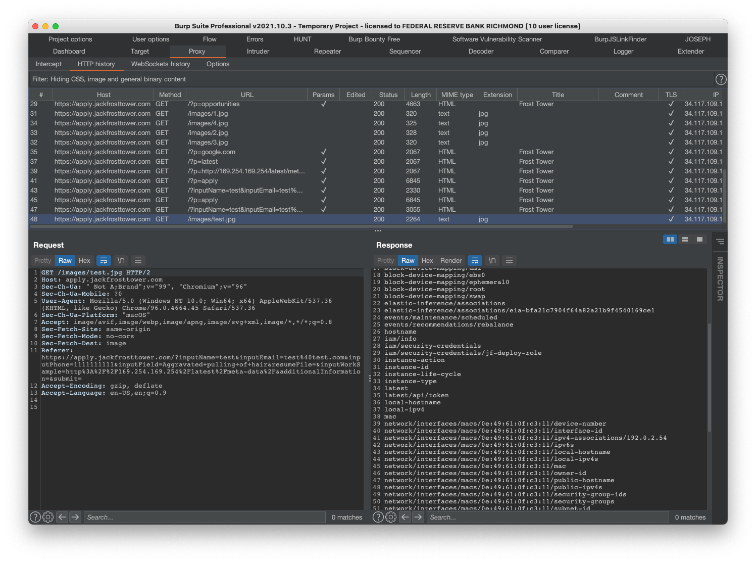Sort history by MIME type column header
756x562 pixels.
tap(457, 95)
